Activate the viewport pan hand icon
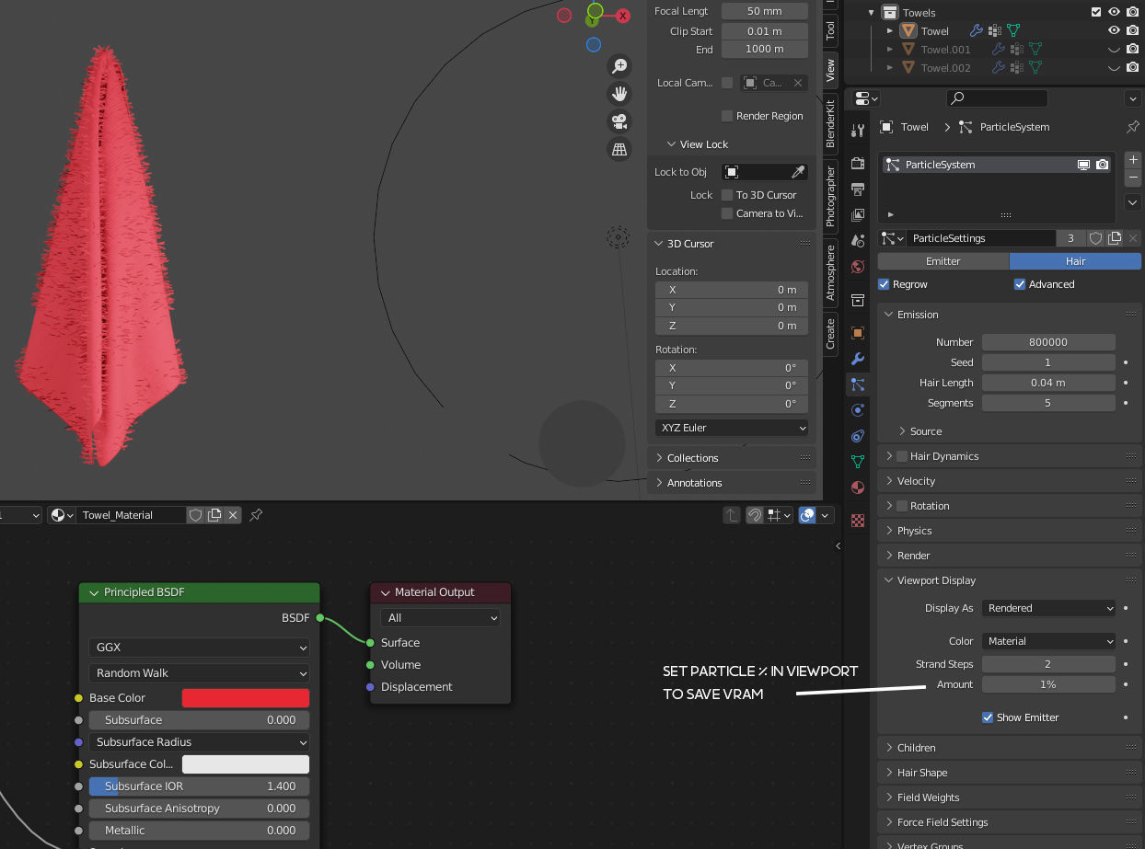The image size is (1145, 849). (619, 94)
